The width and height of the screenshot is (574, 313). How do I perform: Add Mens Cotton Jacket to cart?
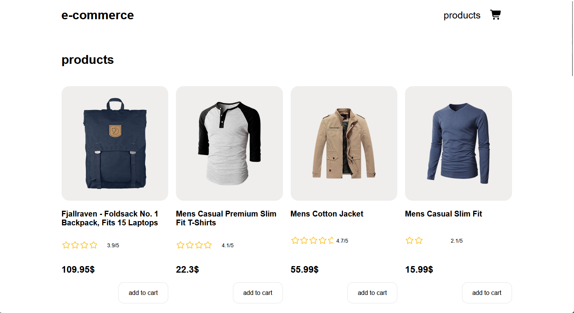pos(372,293)
